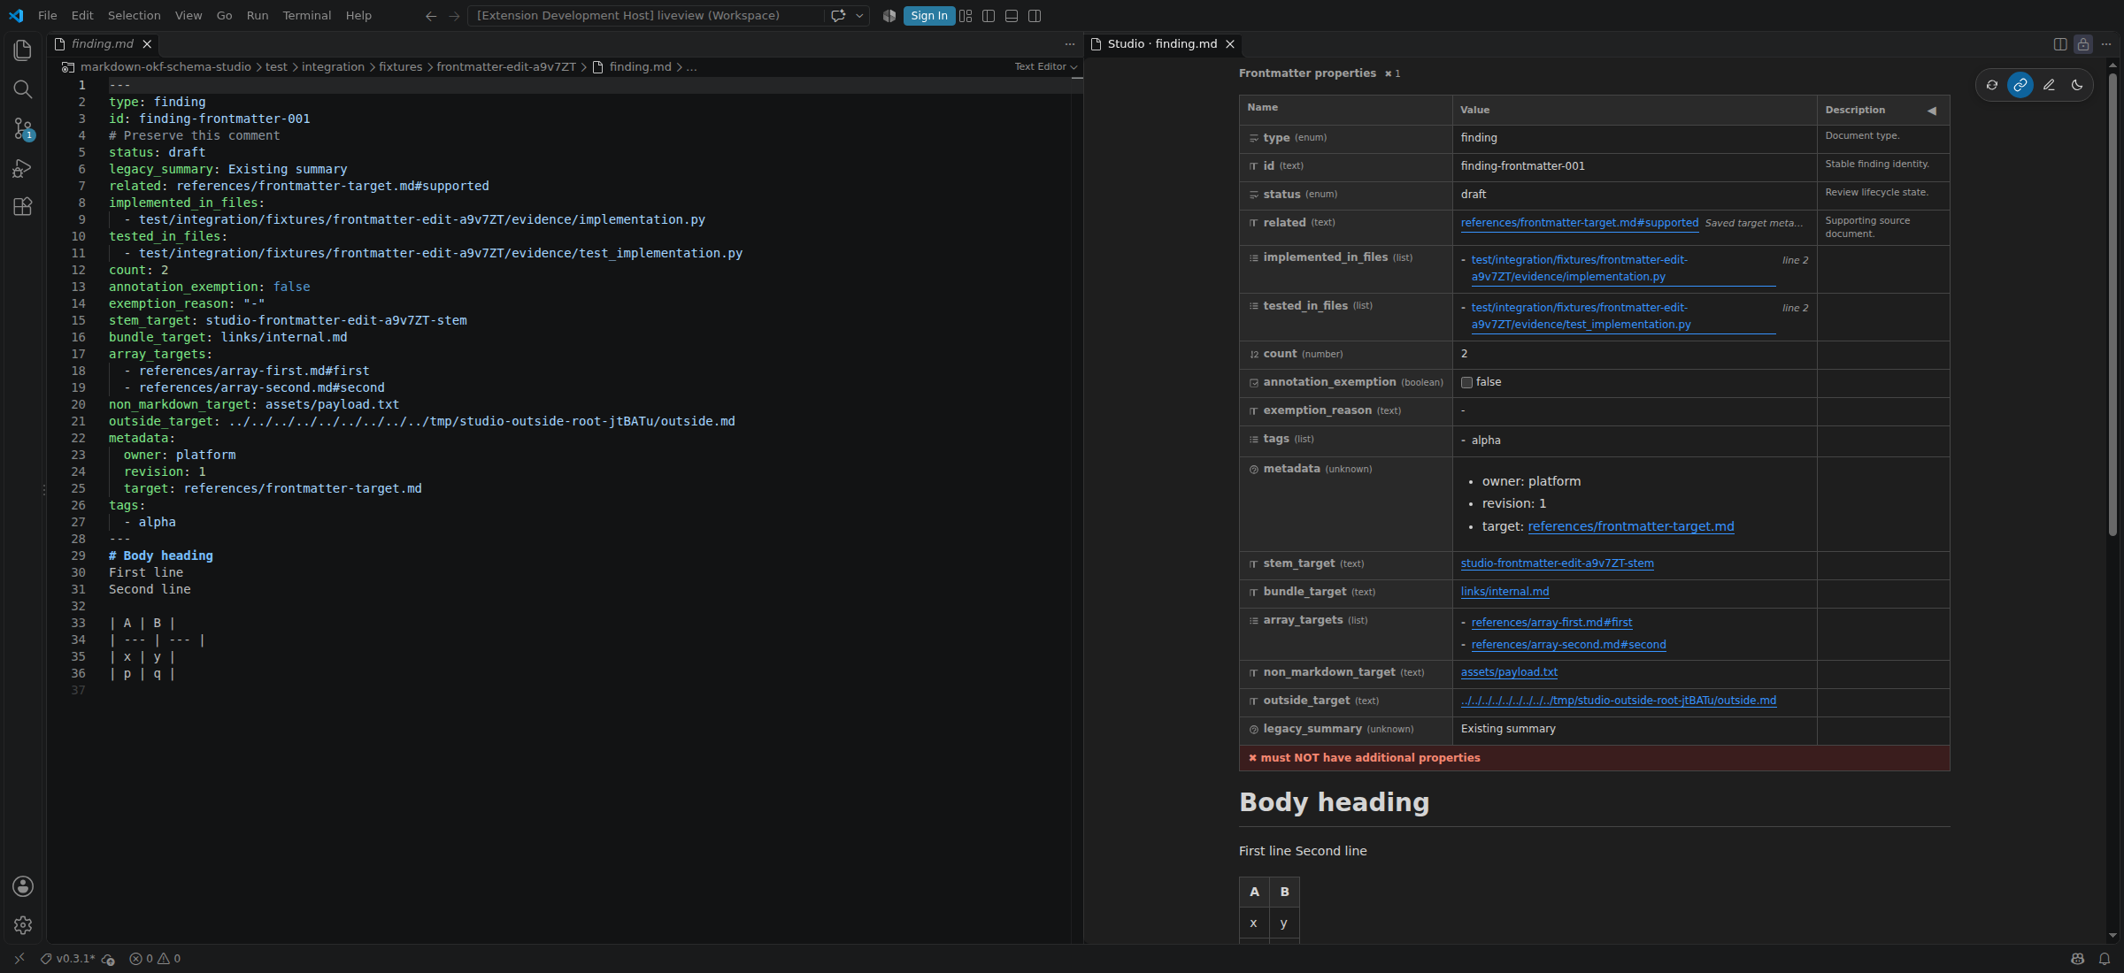Open references/array-second.md#second link
The width and height of the screenshot is (2124, 973).
click(1568, 645)
